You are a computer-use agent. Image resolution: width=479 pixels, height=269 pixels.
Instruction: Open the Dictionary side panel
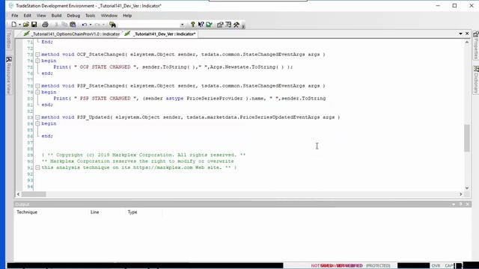476,80
